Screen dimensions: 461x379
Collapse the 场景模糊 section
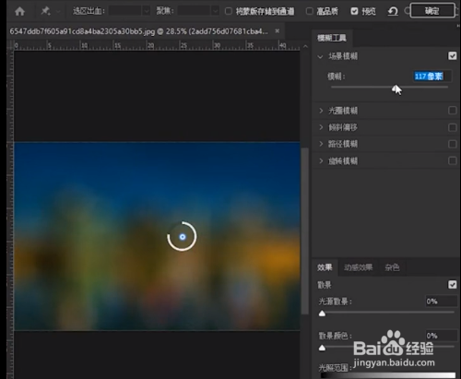[x=320, y=56]
